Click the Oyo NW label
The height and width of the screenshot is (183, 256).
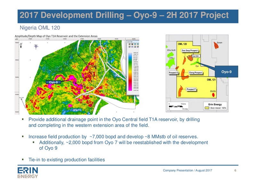[x=196, y=56]
